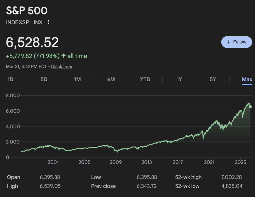Click the green up arrow before 'all time'

[63, 56]
